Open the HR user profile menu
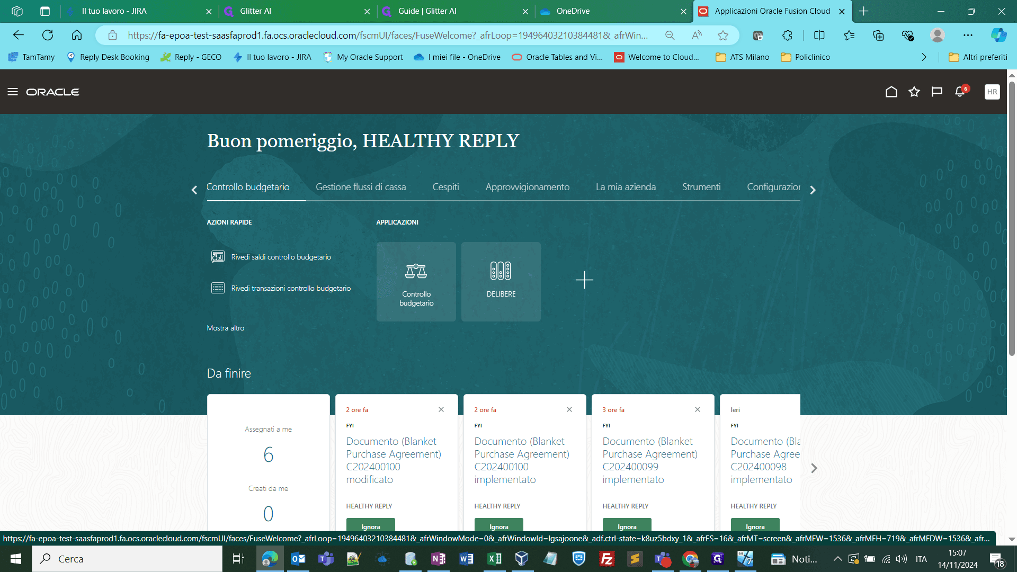Screen dimensions: 1017x572 point(992,92)
